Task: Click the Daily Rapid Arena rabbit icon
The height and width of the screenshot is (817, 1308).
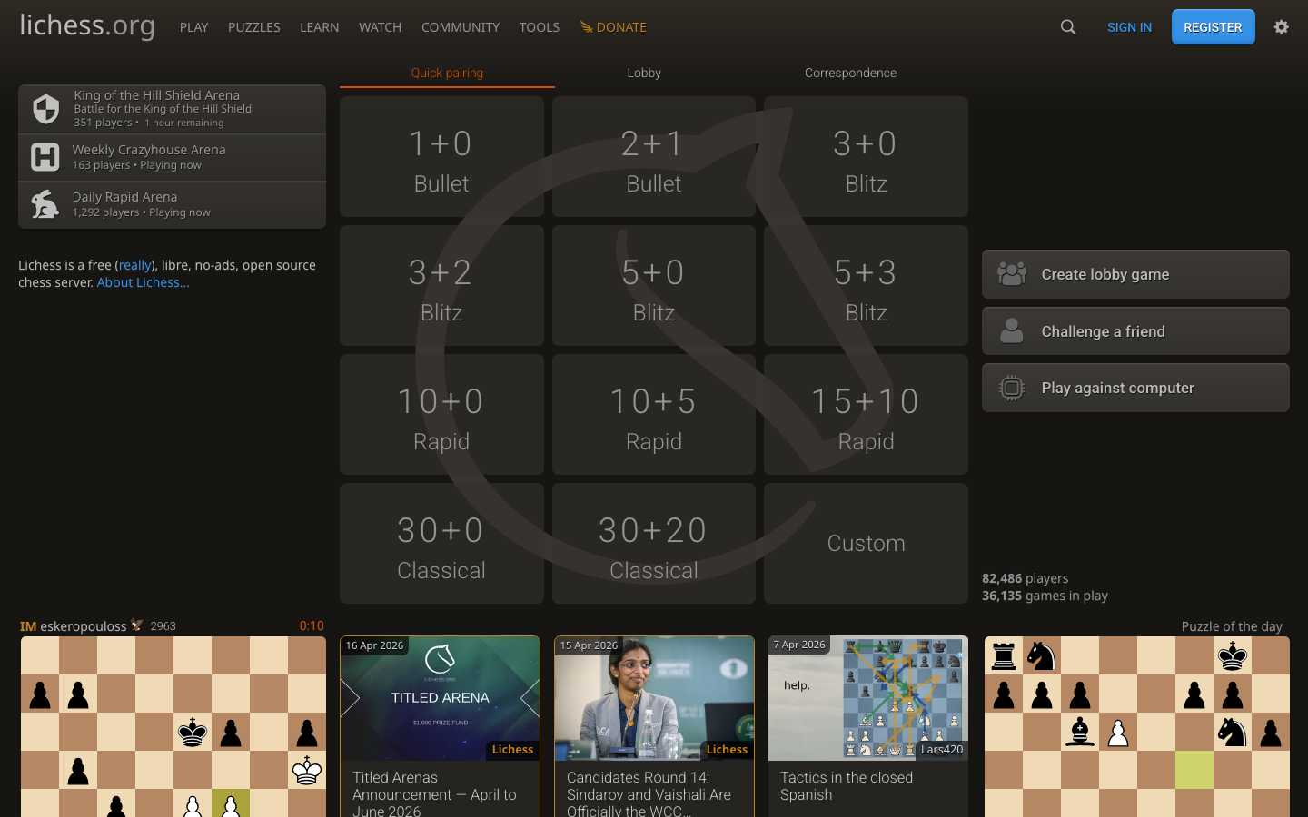Action: pos(45,204)
